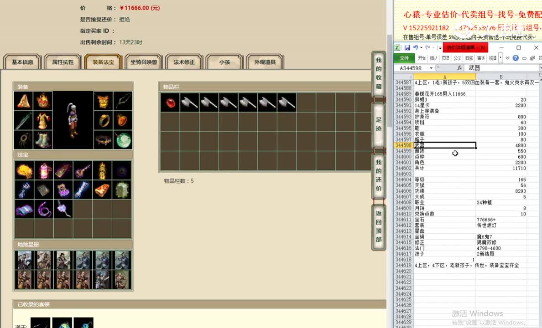Image resolution: width=542 pixels, height=328 pixels.
Task: Select cell with 春暖花开165男人11666
Action: (x=444, y=94)
